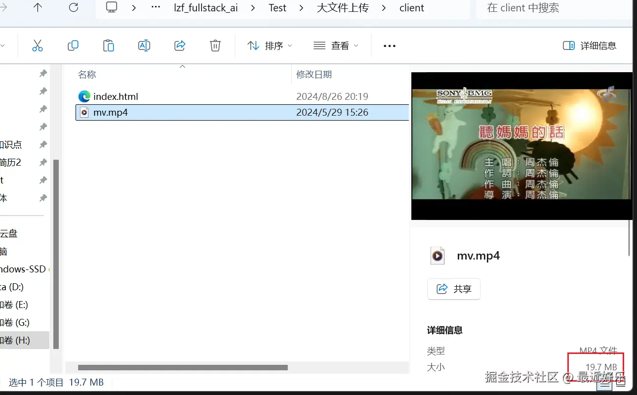
Task: Click the video icon beside mv.mp4 in list
Action: pyautogui.click(x=84, y=112)
